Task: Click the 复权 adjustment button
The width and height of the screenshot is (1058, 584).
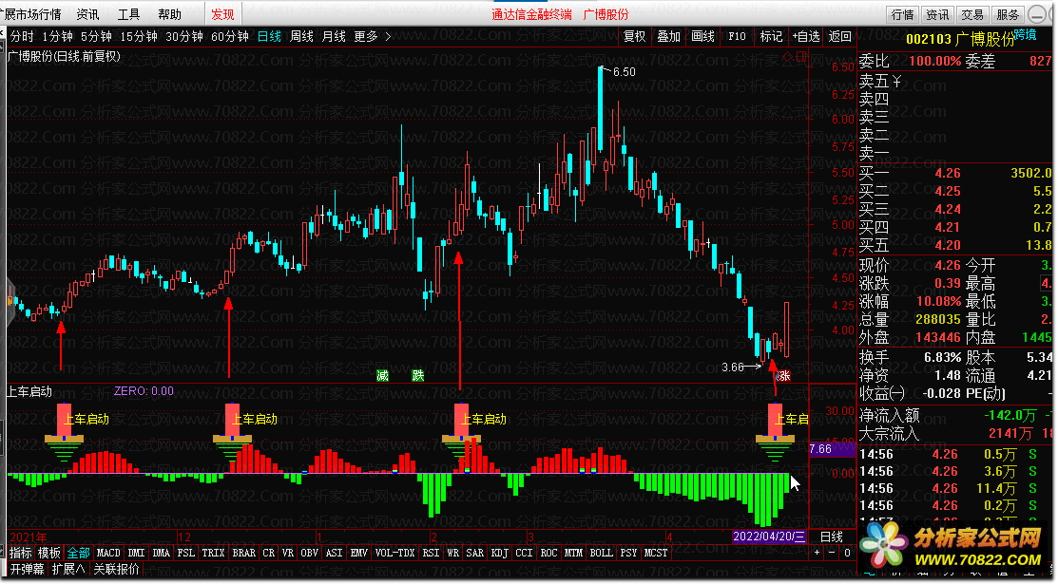Action: [634, 36]
